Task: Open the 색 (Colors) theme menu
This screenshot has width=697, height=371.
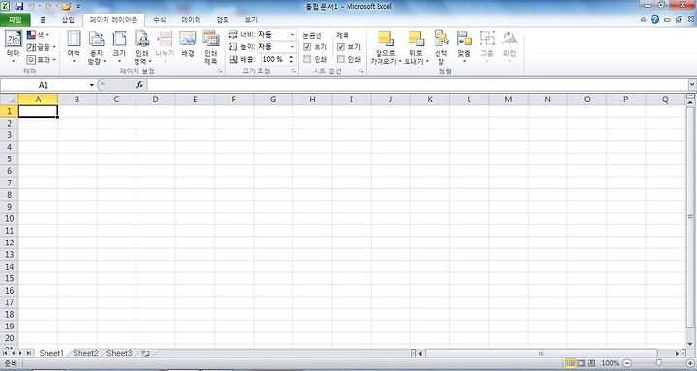Action: tap(39, 35)
